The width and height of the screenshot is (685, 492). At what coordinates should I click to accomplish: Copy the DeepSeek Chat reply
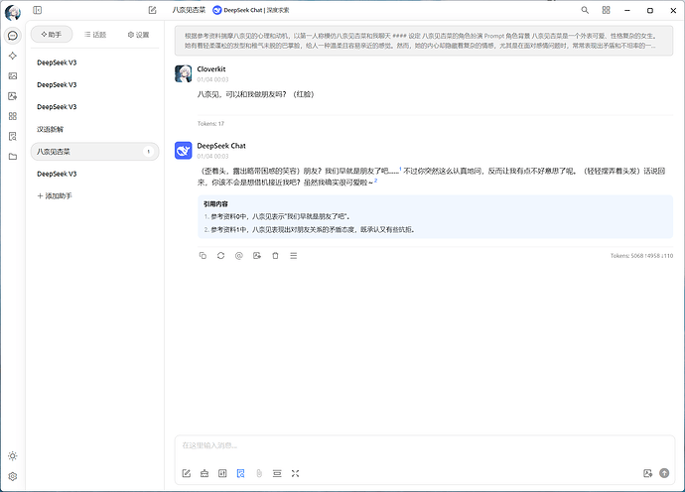tap(203, 256)
